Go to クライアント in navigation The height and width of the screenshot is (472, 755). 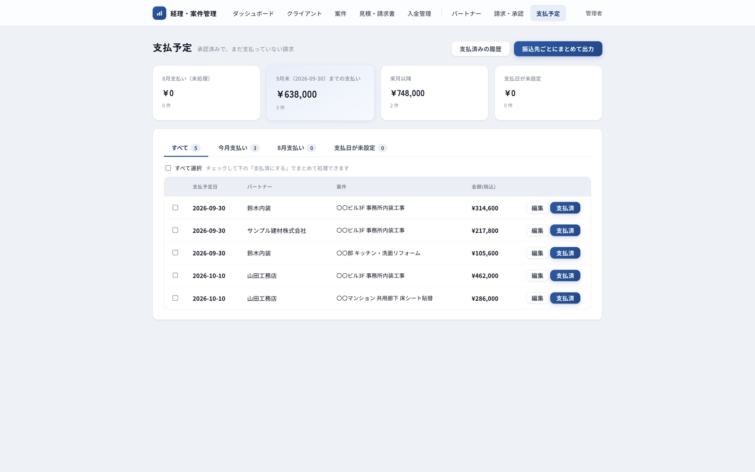pos(304,14)
